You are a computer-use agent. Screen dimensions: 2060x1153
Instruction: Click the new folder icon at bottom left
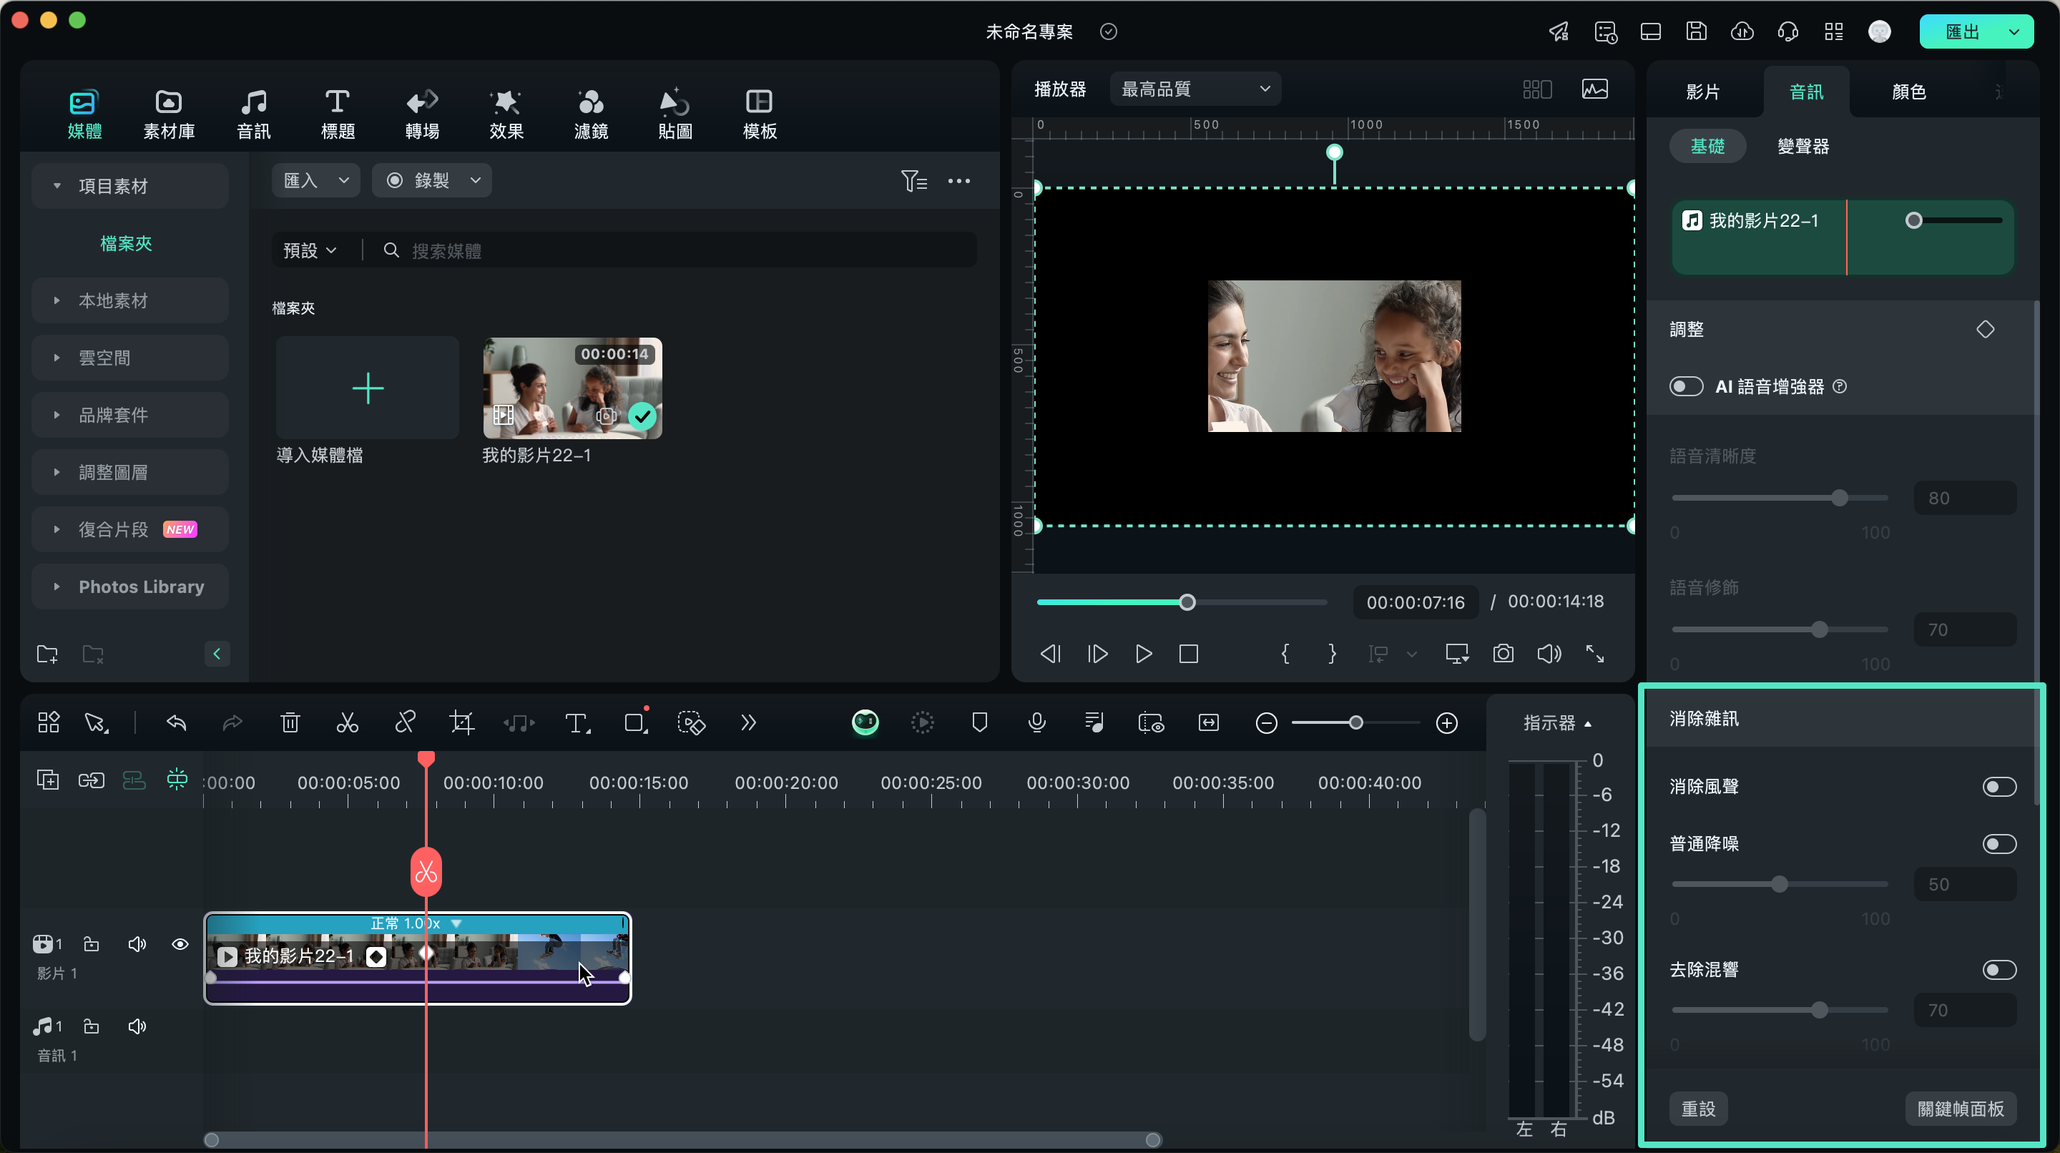click(x=47, y=654)
